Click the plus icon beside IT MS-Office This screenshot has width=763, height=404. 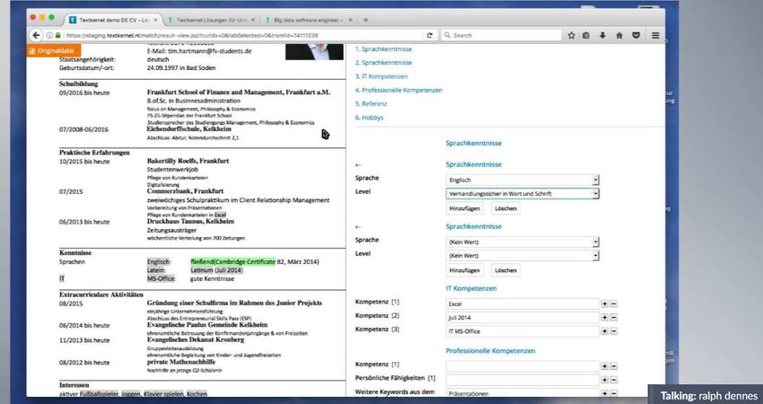[604, 331]
